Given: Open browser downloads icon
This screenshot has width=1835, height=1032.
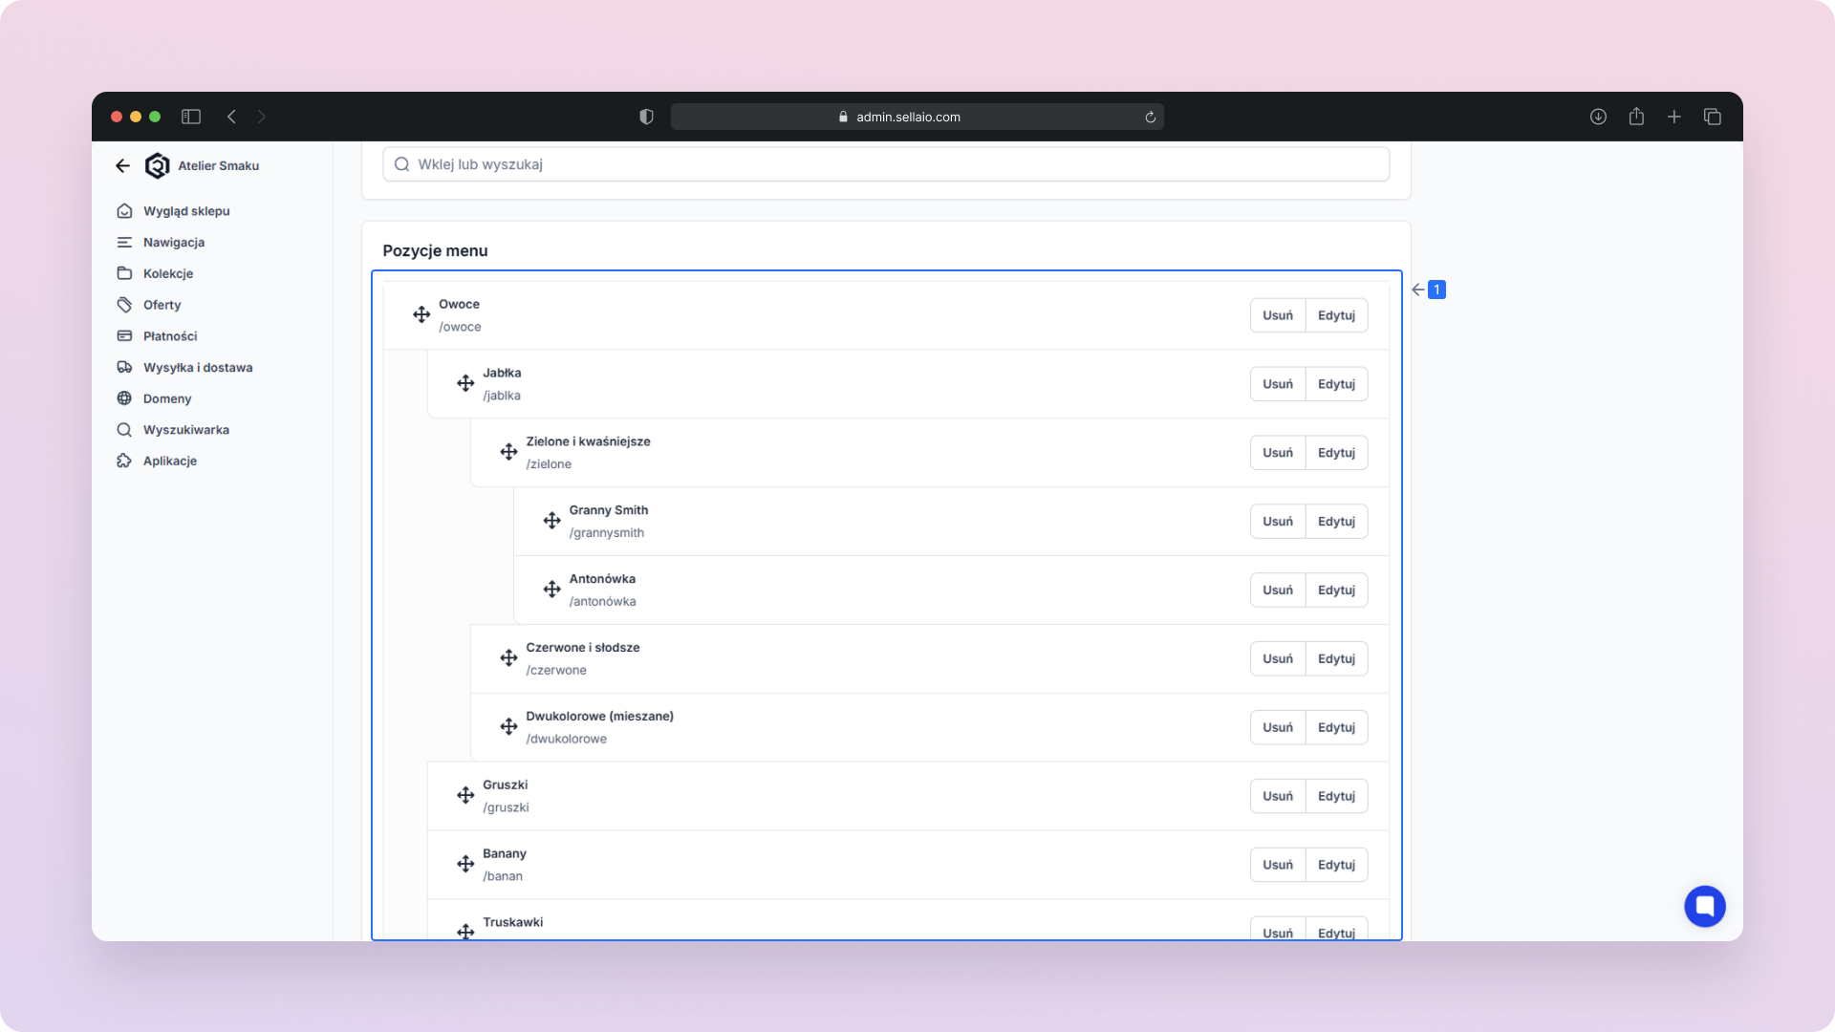Looking at the screenshot, I should 1598,117.
